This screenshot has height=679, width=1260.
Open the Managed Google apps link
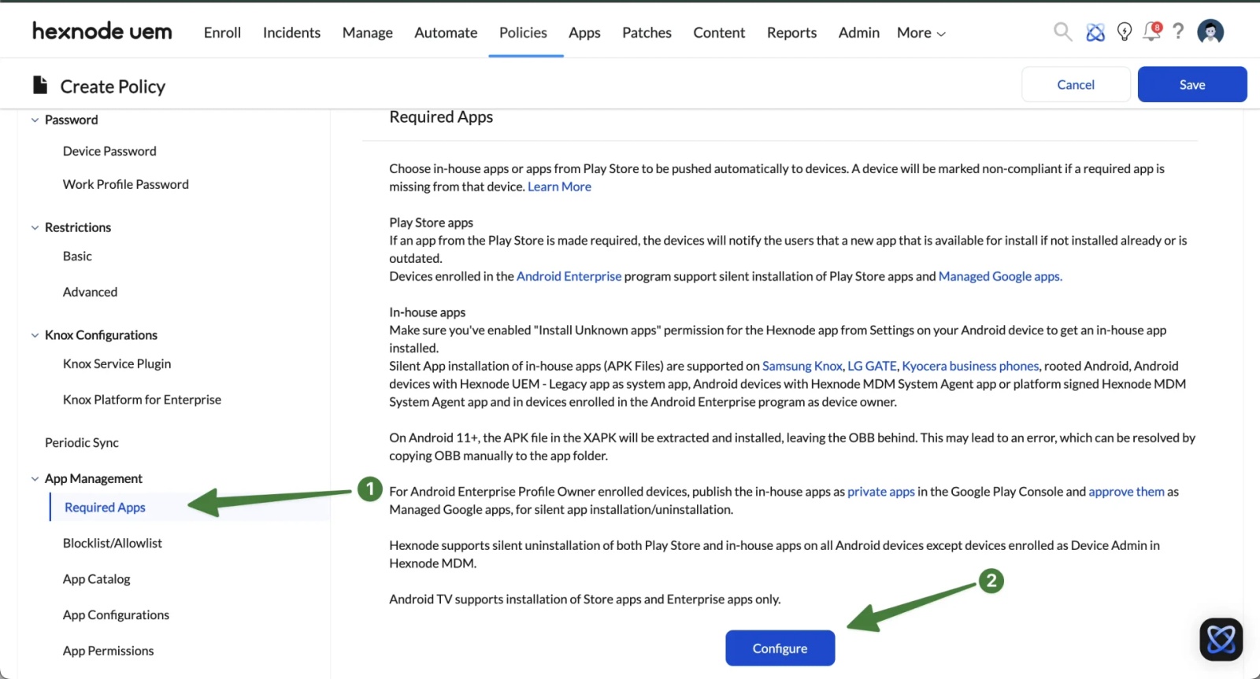[x=1000, y=276]
